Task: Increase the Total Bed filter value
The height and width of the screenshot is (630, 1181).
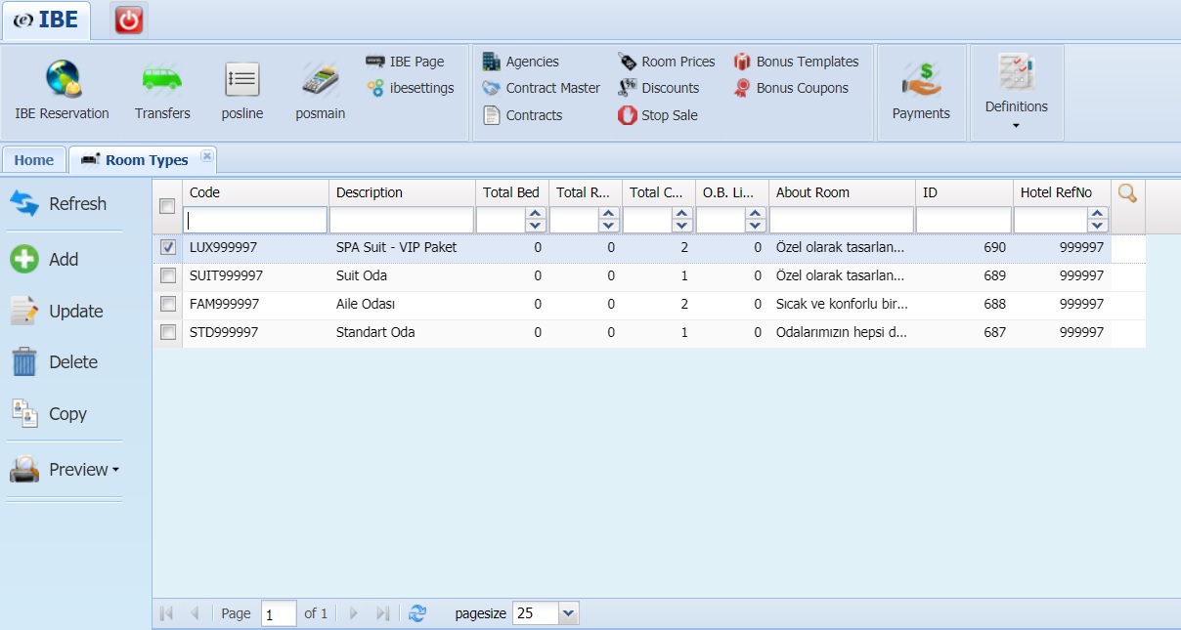Action: click(x=536, y=215)
